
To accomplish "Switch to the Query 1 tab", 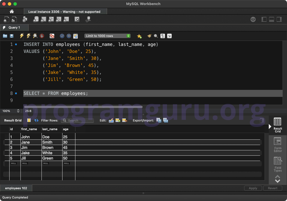I will 14,27.
